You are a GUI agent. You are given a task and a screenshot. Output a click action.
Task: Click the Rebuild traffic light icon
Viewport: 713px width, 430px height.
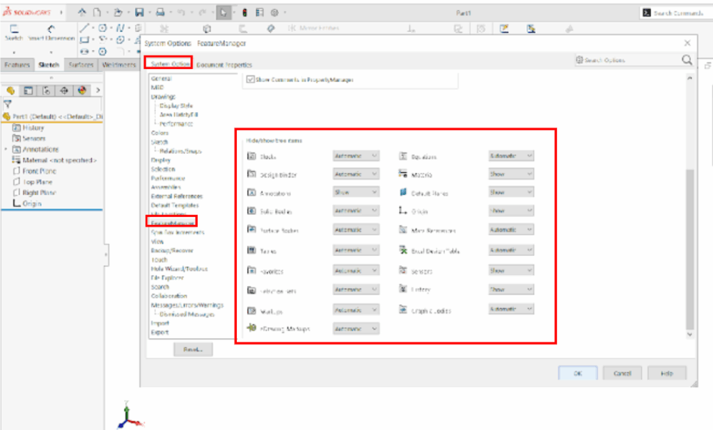245,13
